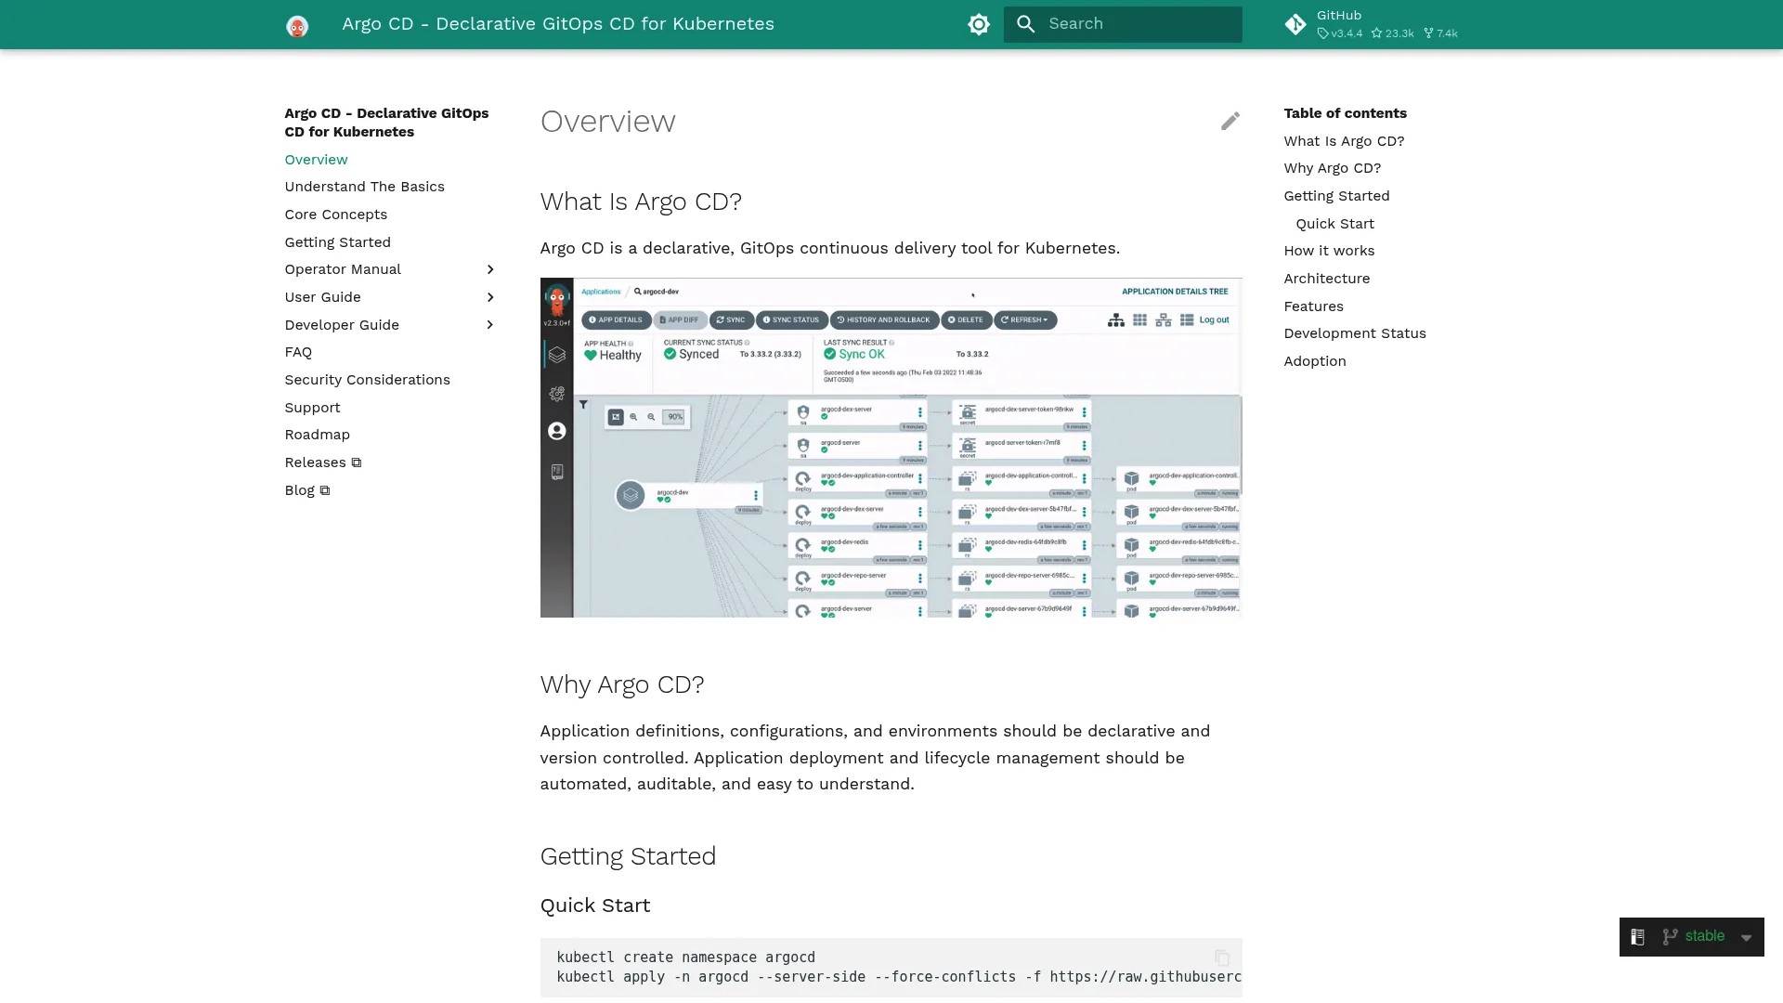Select the stable version label
Viewport: 1783px width, 1003px height.
(x=1704, y=936)
